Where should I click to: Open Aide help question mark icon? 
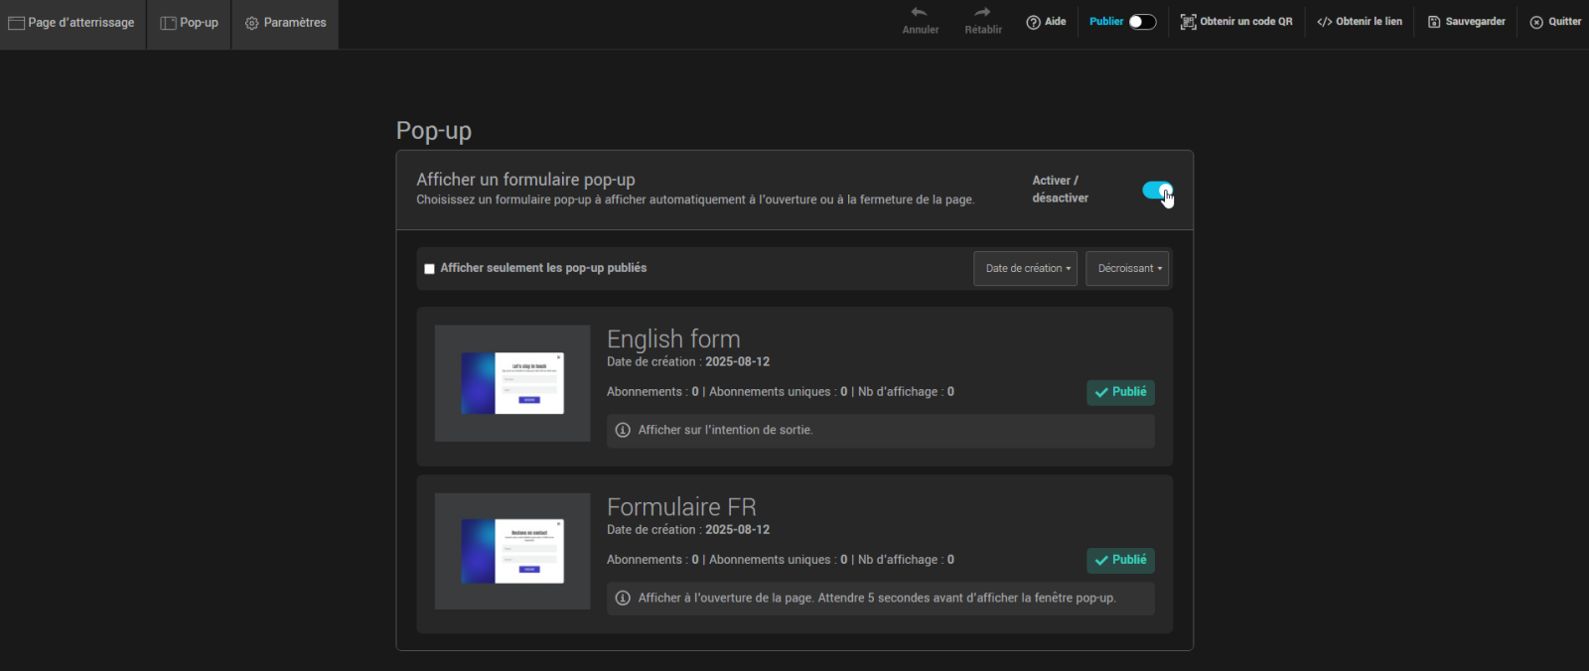(1033, 22)
